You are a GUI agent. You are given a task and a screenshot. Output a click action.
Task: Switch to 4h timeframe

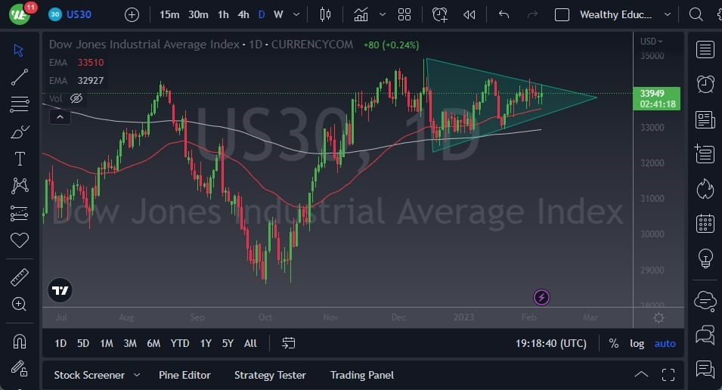tap(243, 14)
